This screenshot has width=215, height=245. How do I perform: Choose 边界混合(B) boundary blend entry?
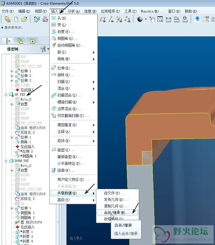click(x=74, y=109)
